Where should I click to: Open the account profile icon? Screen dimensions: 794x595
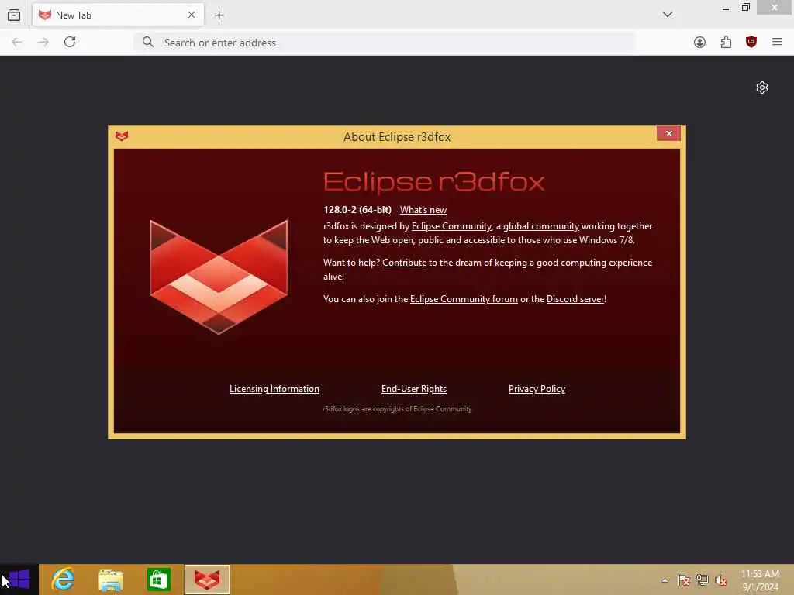point(699,42)
